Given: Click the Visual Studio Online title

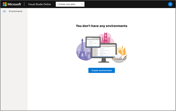Looking at the screenshot, I should (39, 4).
